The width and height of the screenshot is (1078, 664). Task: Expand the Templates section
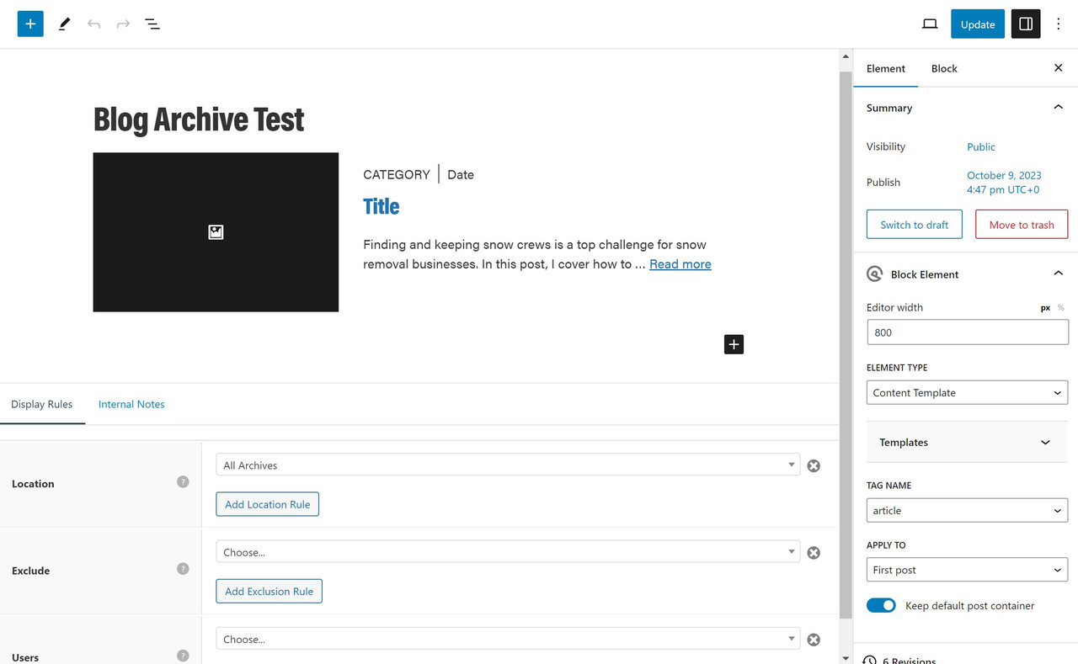point(967,442)
